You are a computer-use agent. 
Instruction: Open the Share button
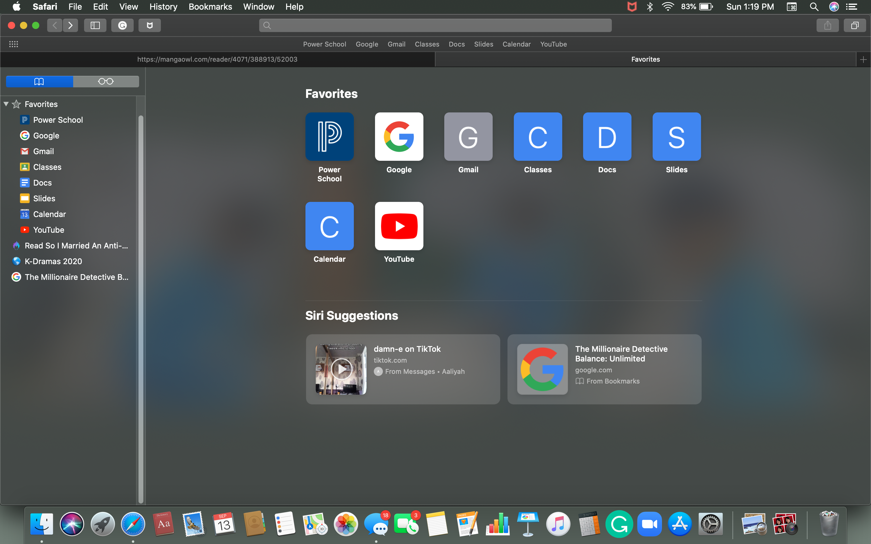point(827,25)
